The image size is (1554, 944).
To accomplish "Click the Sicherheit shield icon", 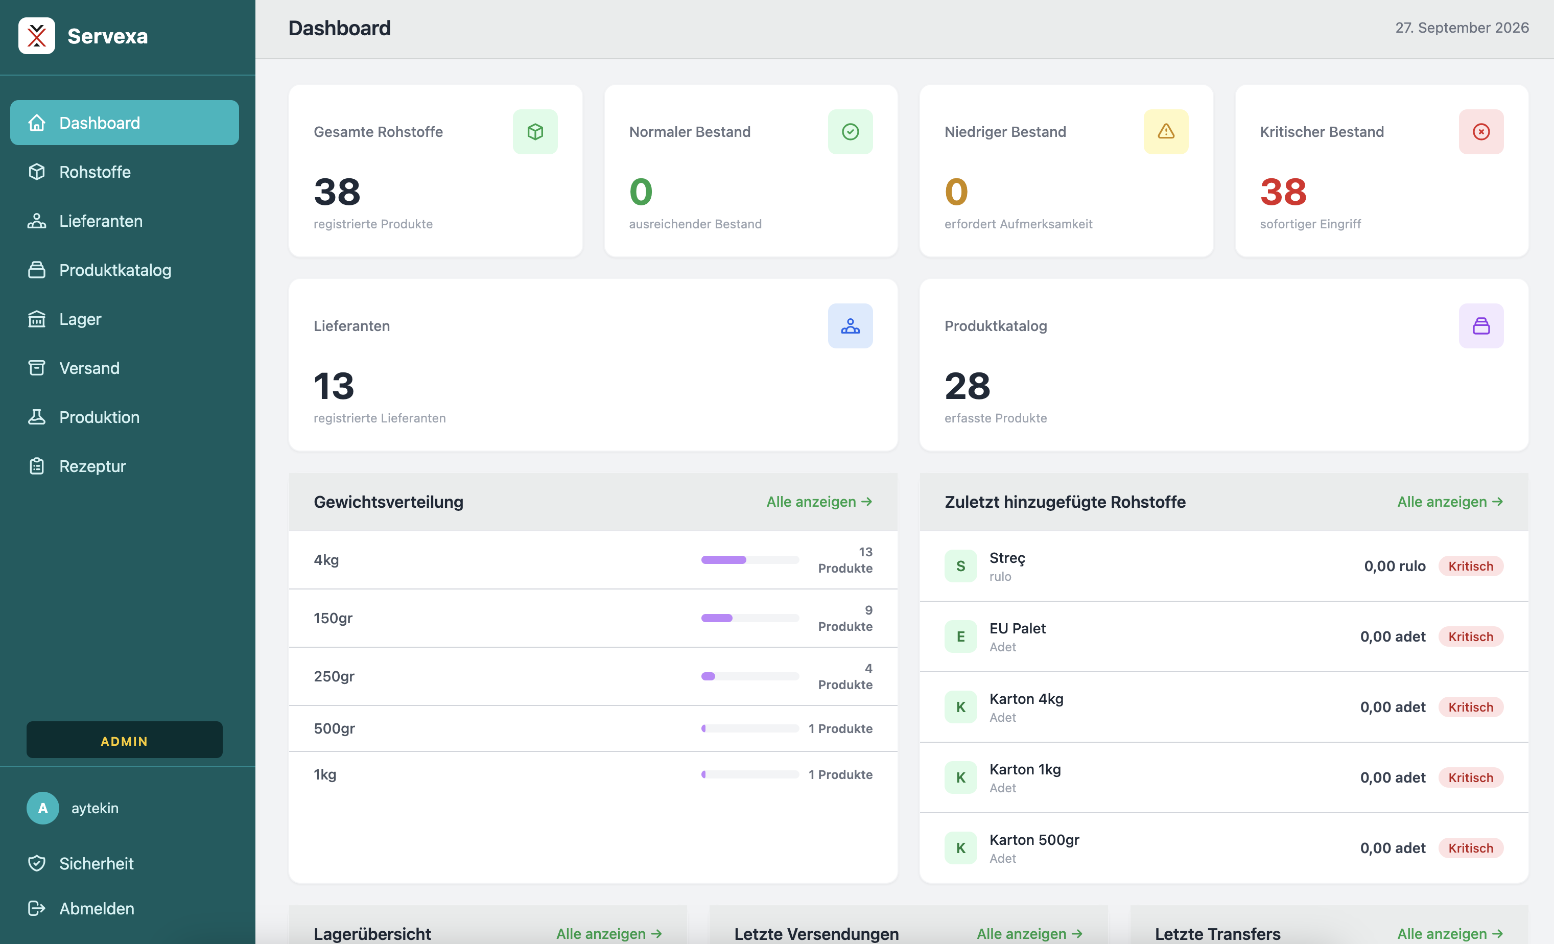I will 37,863.
